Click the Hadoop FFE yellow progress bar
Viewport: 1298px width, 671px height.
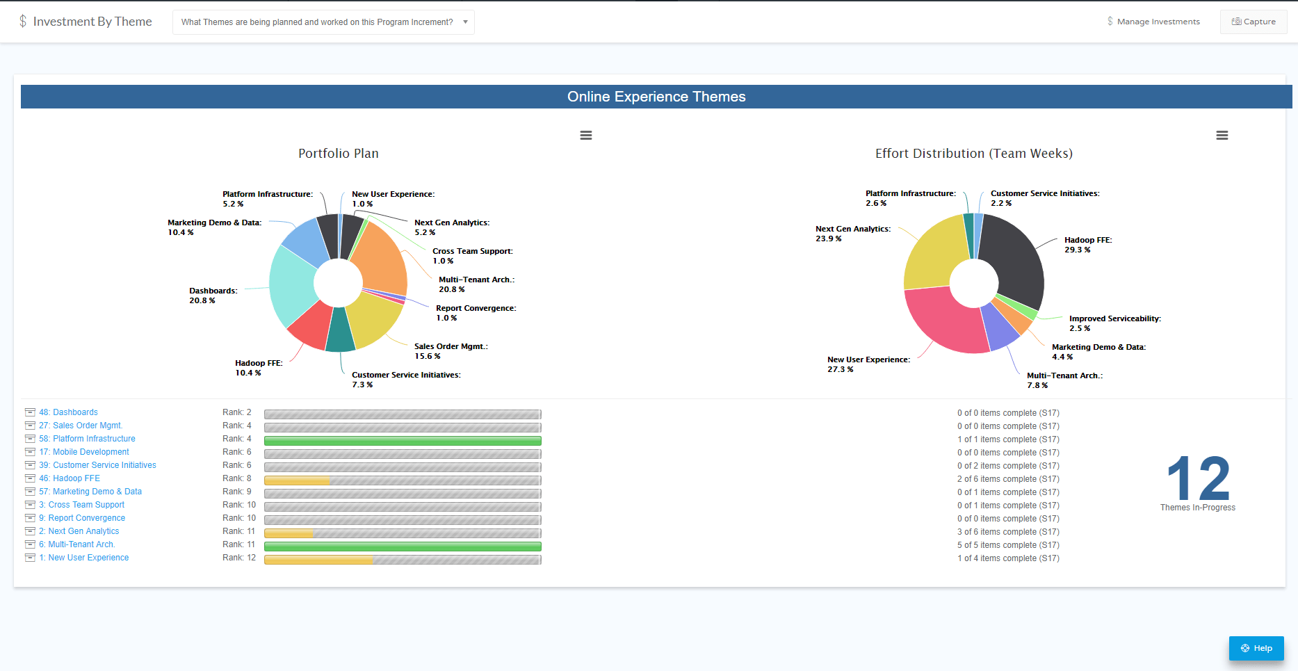[x=297, y=480]
